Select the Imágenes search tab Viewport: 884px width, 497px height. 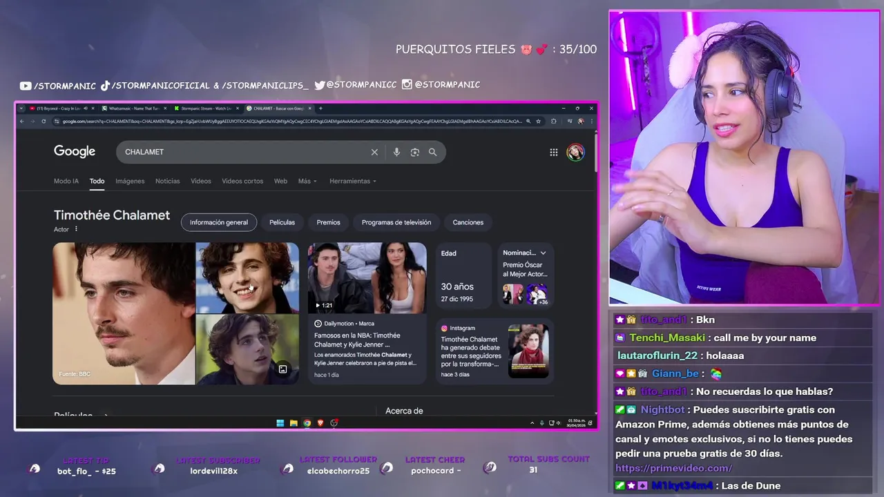click(x=130, y=181)
